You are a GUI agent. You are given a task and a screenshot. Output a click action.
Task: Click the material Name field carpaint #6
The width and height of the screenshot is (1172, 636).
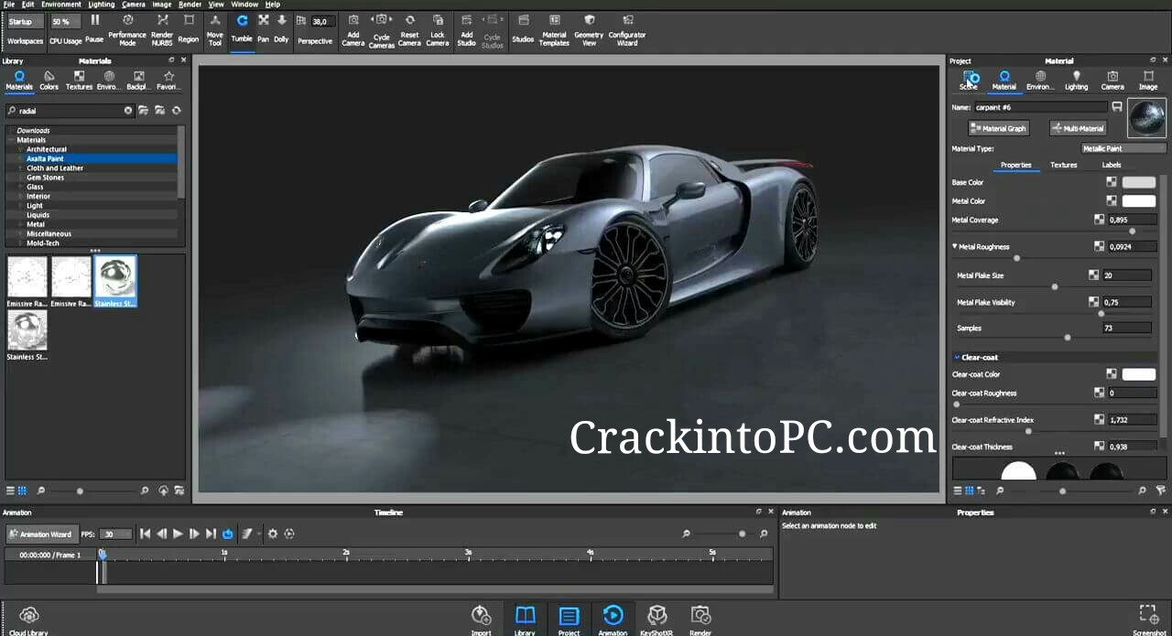[1039, 107]
